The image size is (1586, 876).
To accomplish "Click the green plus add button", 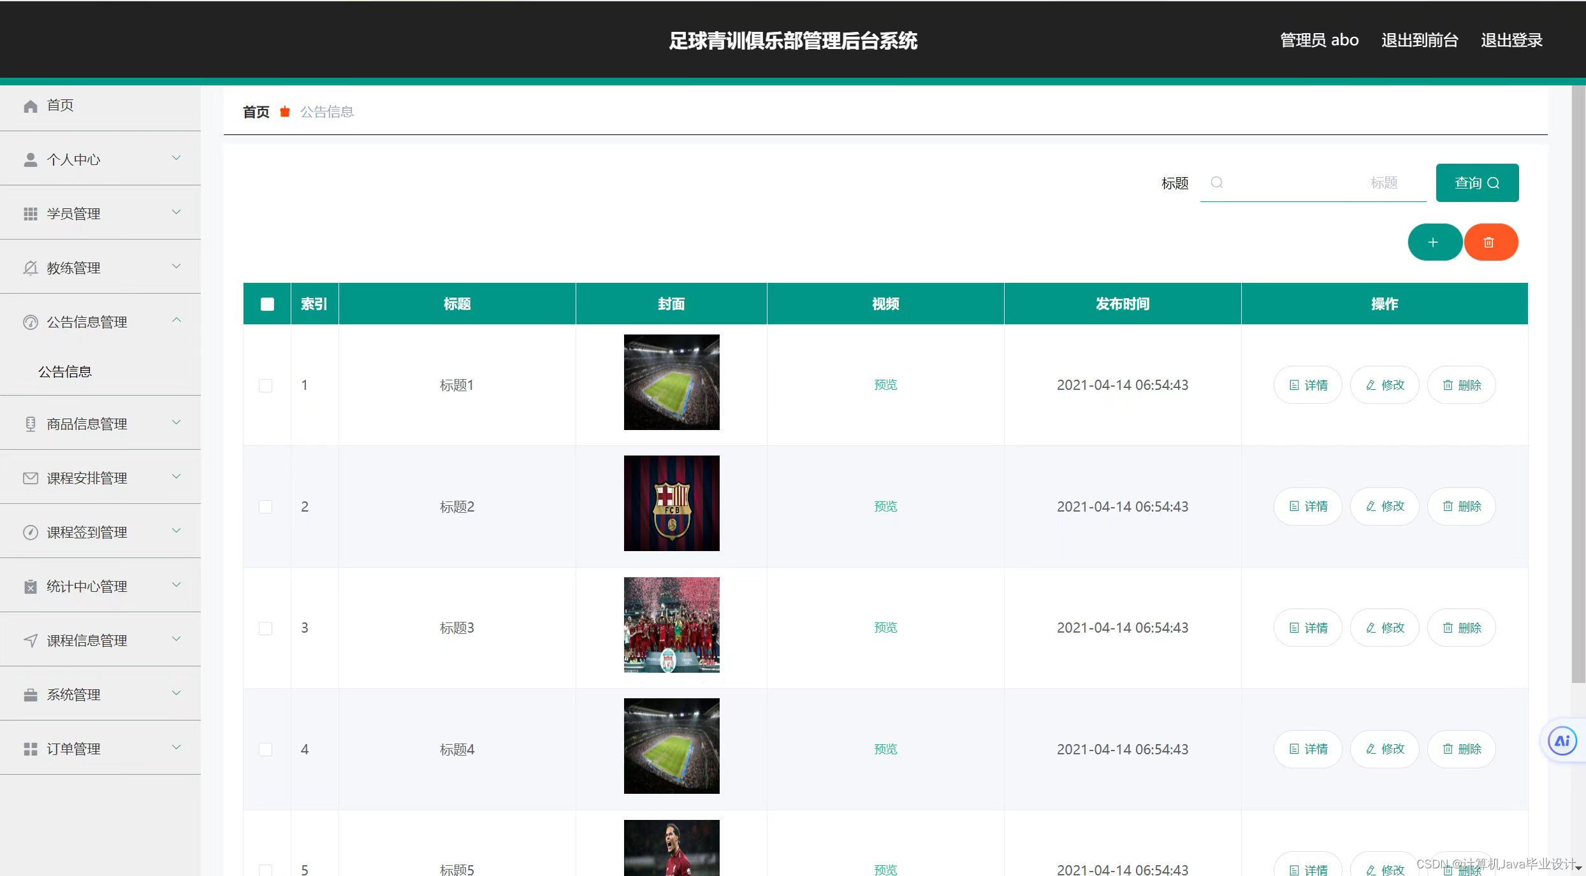I will [1434, 242].
